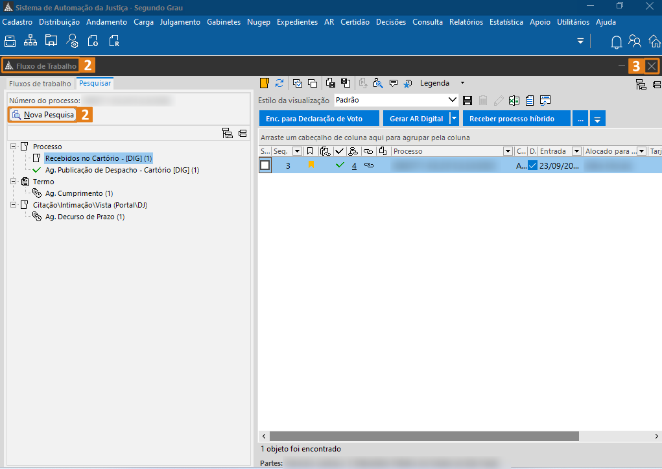Save the visualization style with the floppy disk icon
Image resolution: width=662 pixels, height=469 pixels.
[x=467, y=101]
